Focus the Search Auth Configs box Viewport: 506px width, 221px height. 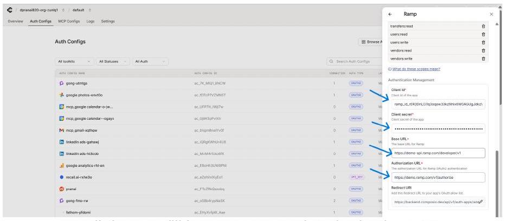[355, 61]
